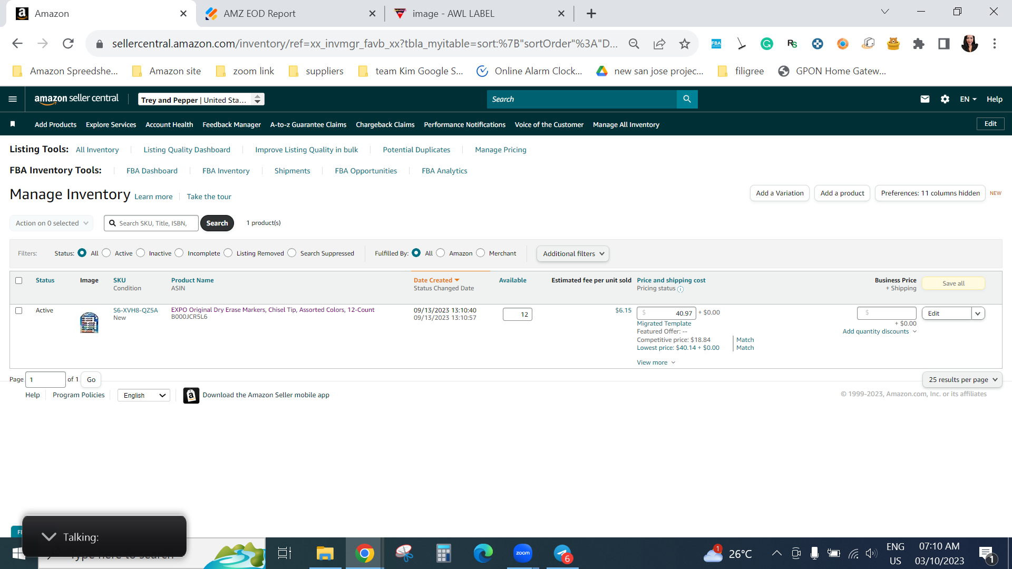Image resolution: width=1012 pixels, height=569 pixels.
Task: Sort by Date Created column header
Action: click(x=436, y=280)
